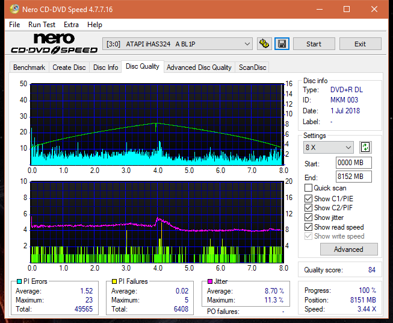Switch to Advanced Disc Quality tab
The image size is (393, 323).
click(199, 67)
